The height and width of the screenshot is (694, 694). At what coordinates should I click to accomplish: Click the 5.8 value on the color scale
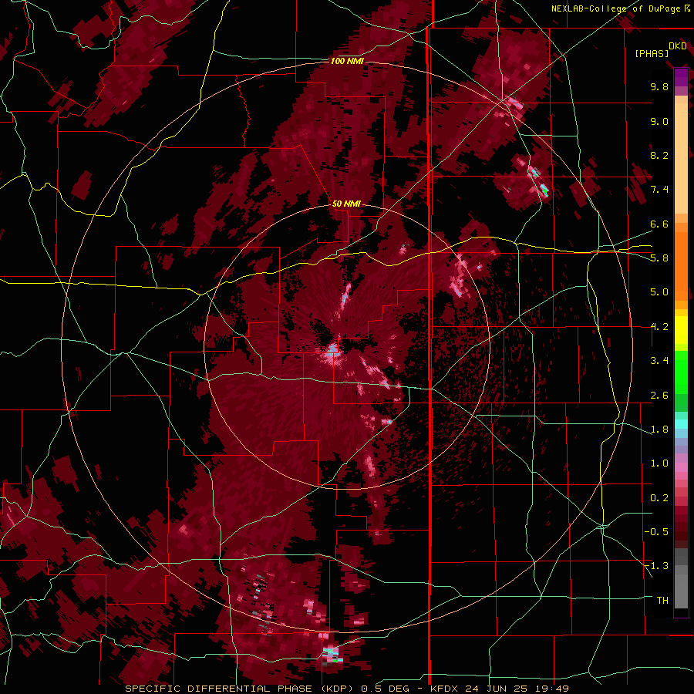point(659,258)
